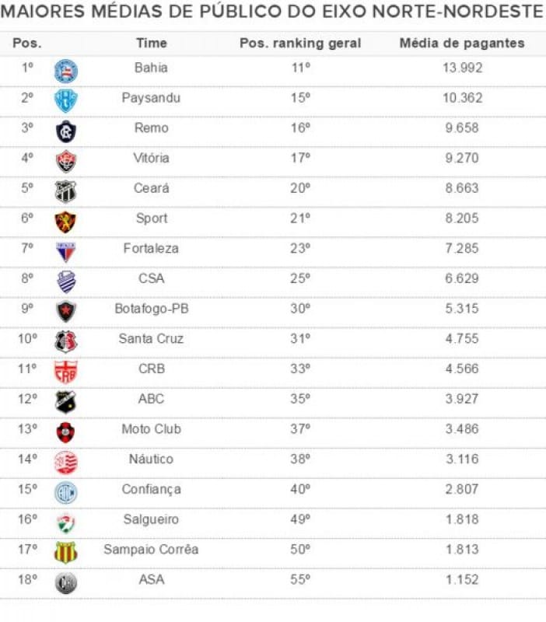Click the Vitória club crest
Screen dimensions: 546x622
65,161
